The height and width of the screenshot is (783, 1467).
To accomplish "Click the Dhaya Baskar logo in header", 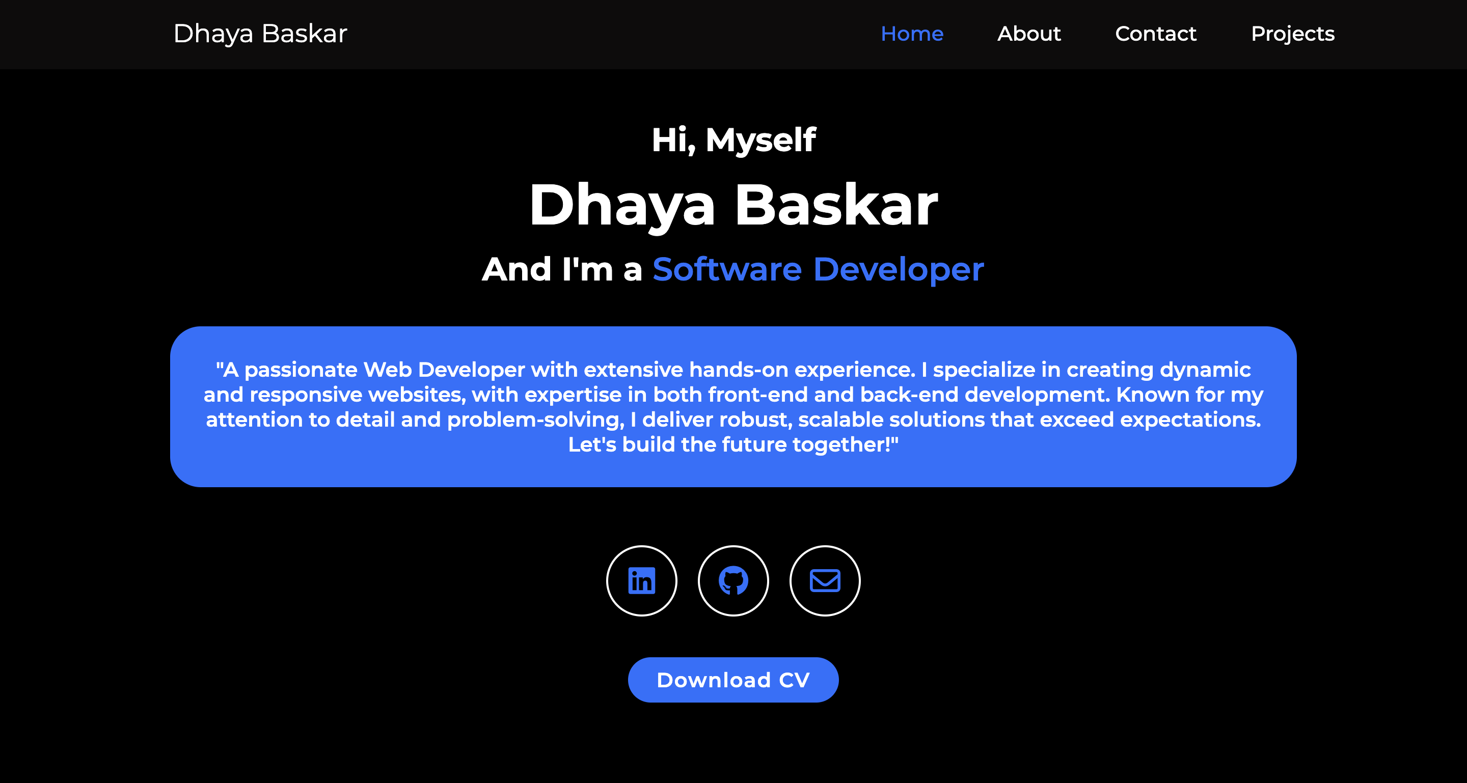I will tap(260, 34).
